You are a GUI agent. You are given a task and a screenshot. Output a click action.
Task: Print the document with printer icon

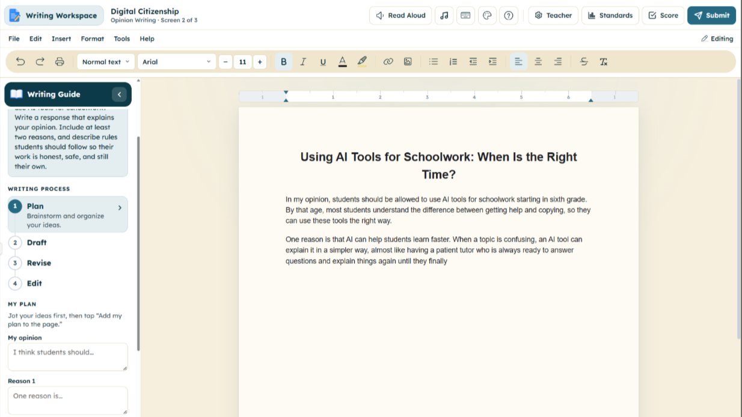tap(60, 61)
